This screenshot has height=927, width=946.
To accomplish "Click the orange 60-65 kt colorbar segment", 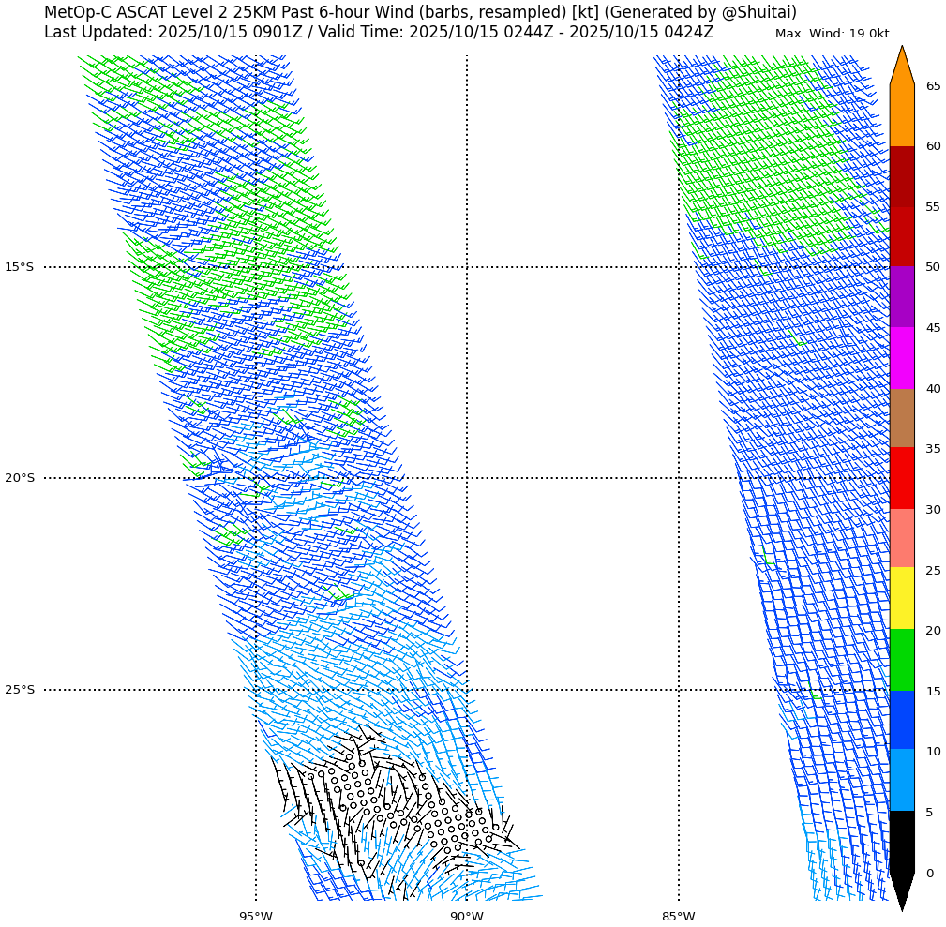I will (901, 115).
